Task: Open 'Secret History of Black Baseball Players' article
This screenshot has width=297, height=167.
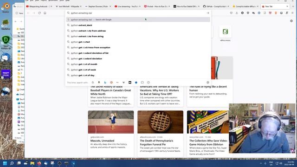Action: point(110,90)
